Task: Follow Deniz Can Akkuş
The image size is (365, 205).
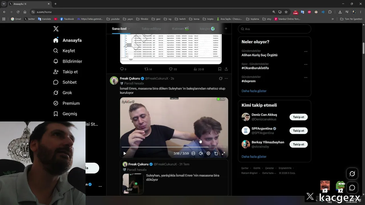Action: [299, 117]
